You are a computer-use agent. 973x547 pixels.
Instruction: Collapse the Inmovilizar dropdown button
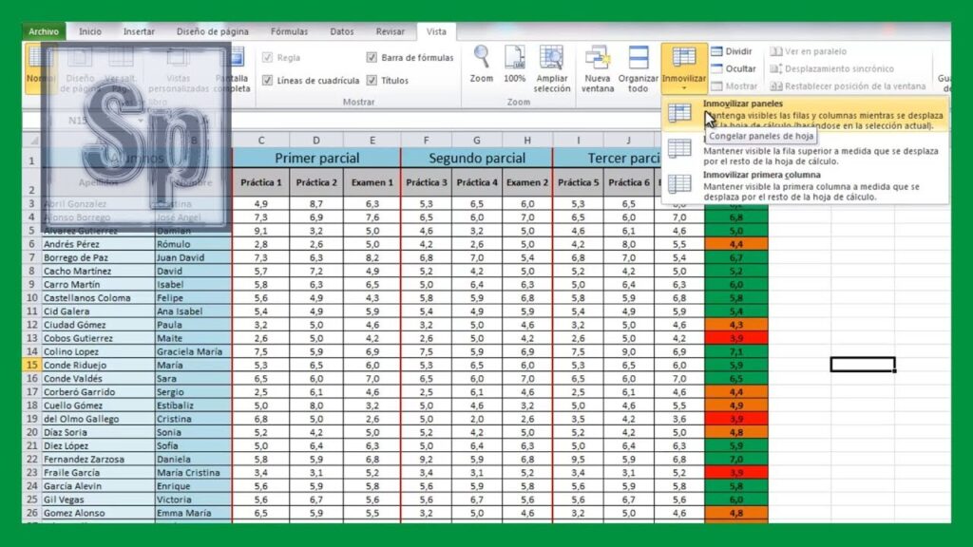coord(683,68)
